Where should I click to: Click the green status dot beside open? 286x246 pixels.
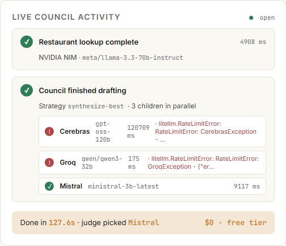pos(251,17)
